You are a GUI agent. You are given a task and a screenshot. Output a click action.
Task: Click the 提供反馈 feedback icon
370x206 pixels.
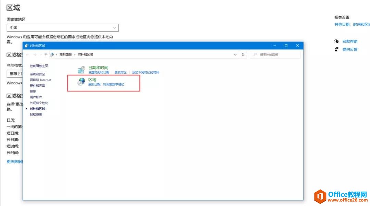tap(337, 49)
